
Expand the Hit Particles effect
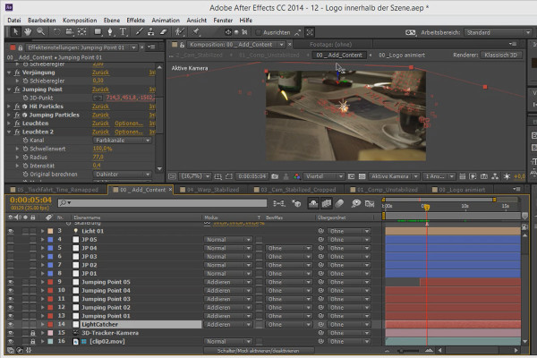tap(9, 107)
